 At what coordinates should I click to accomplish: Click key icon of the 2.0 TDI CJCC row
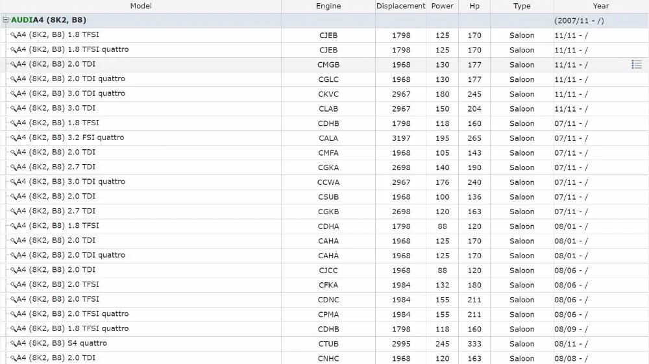point(13,271)
